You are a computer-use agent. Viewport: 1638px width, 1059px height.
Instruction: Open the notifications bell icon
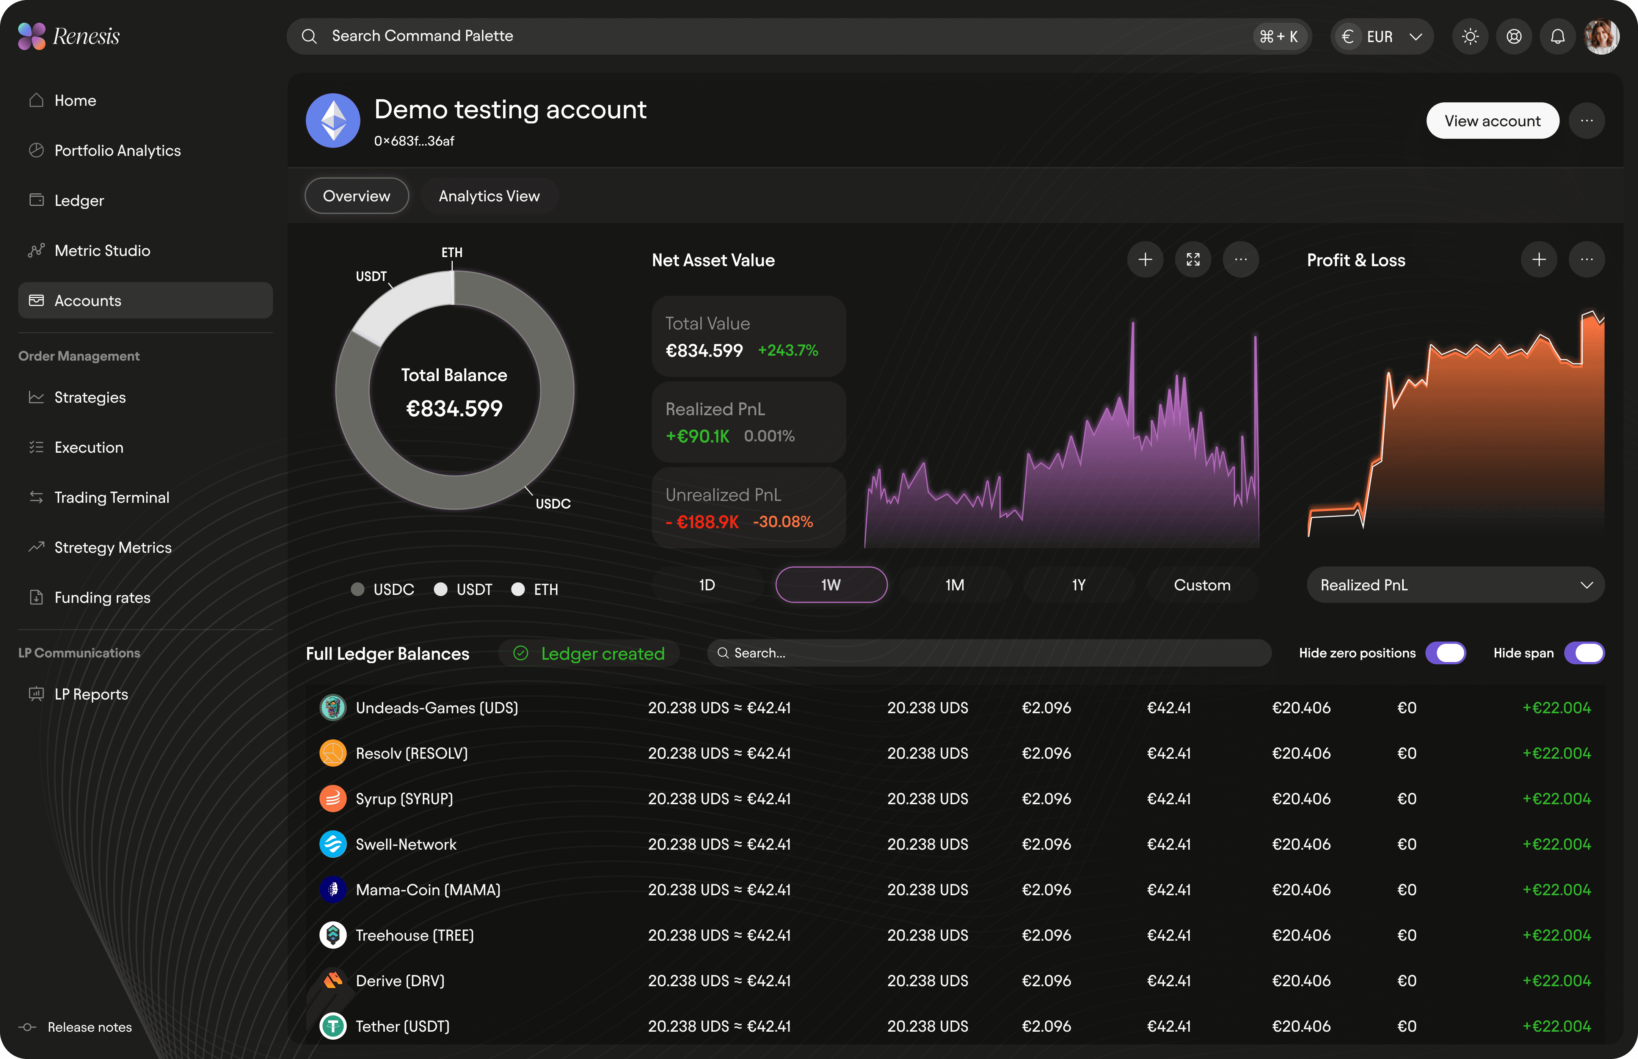[1558, 36]
